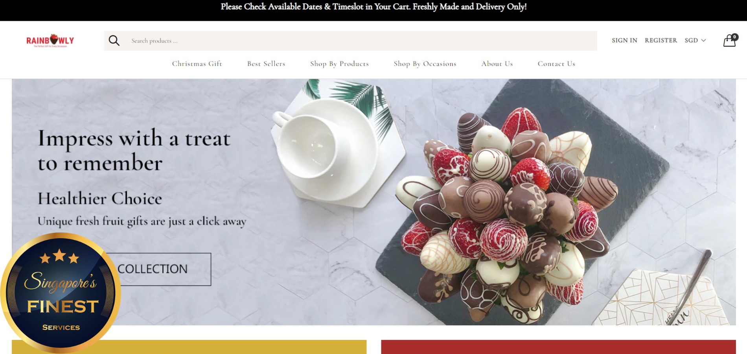Click the REGISTER link
The image size is (747, 354).
(661, 40)
